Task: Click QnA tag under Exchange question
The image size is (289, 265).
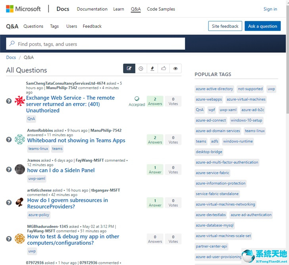Action: click(x=31, y=118)
